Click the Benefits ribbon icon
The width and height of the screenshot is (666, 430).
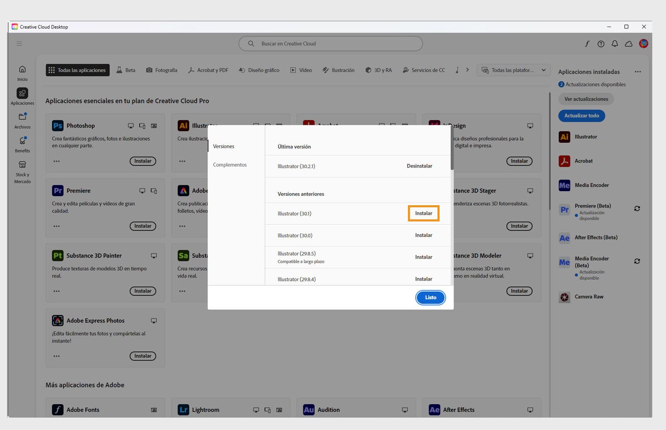tap(22, 142)
